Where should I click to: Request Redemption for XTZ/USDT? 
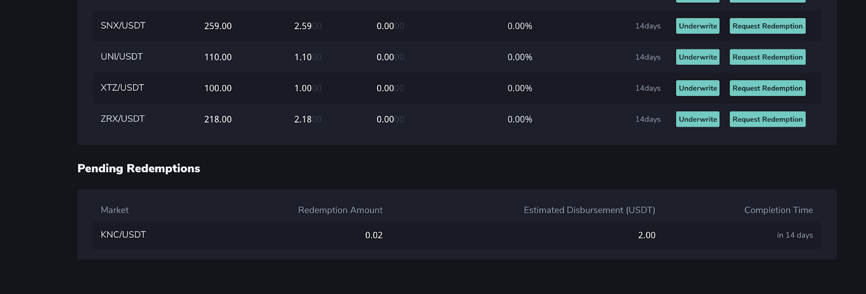pyautogui.click(x=767, y=88)
